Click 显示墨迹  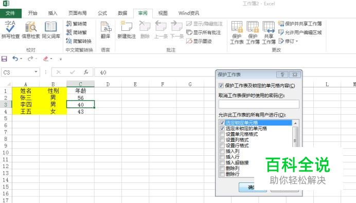tap(199, 41)
